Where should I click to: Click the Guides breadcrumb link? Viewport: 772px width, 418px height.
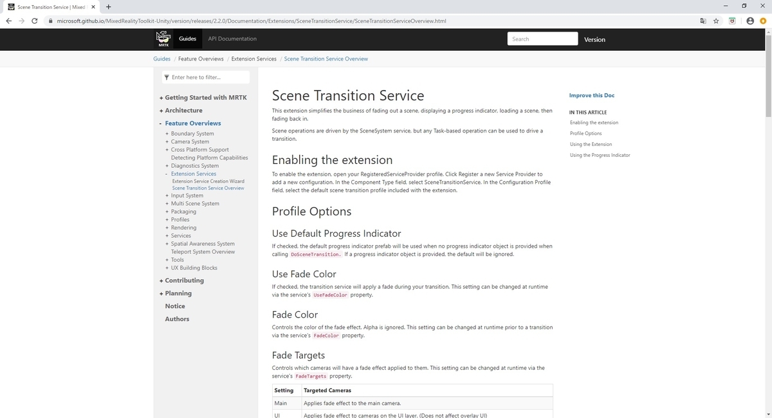[162, 59]
